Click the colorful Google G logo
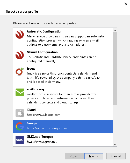Viewport: 130px width, 163px height. 20,126
